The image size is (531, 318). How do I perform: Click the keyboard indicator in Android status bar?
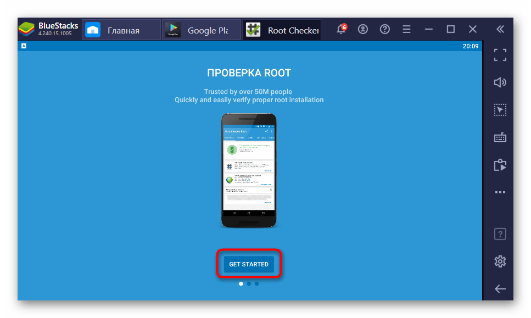click(24, 46)
